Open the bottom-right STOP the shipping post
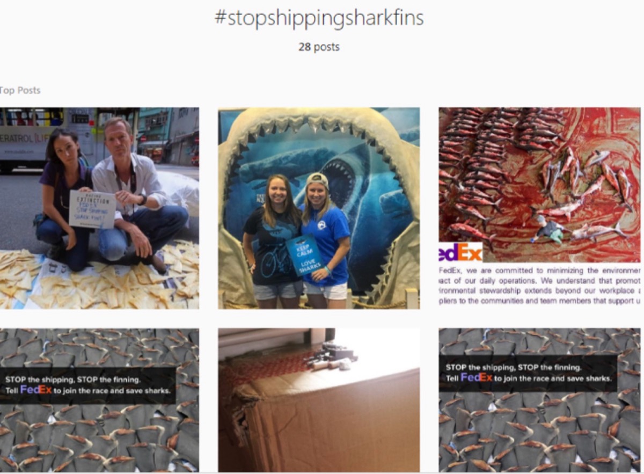Viewport: 644px width, 474px height. tap(540, 400)
